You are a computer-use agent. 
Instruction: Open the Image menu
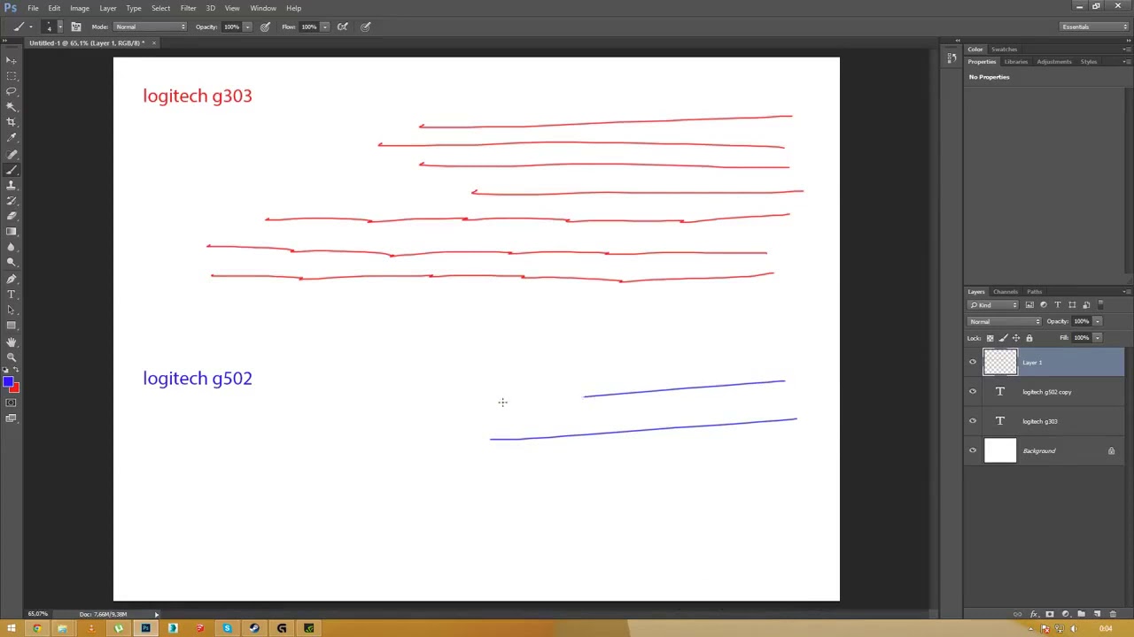80,8
